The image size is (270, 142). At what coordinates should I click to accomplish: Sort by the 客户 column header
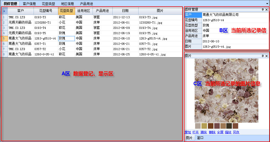(x=21, y=11)
